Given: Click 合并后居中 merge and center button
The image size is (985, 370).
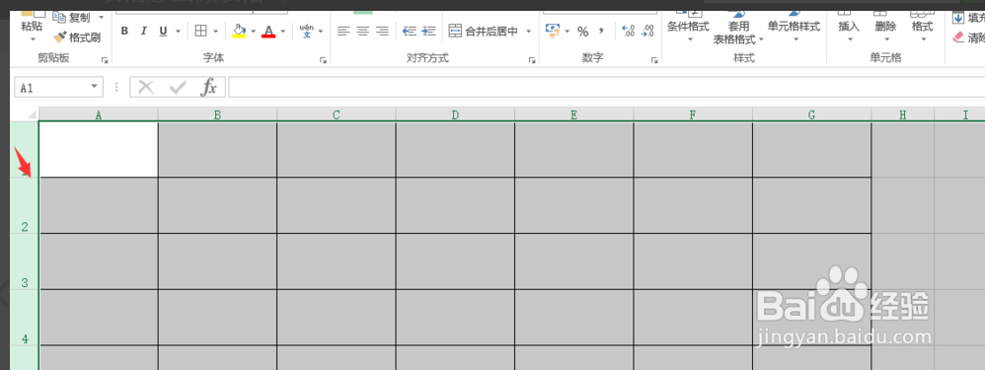Looking at the screenshot, I should click(483, 31).
